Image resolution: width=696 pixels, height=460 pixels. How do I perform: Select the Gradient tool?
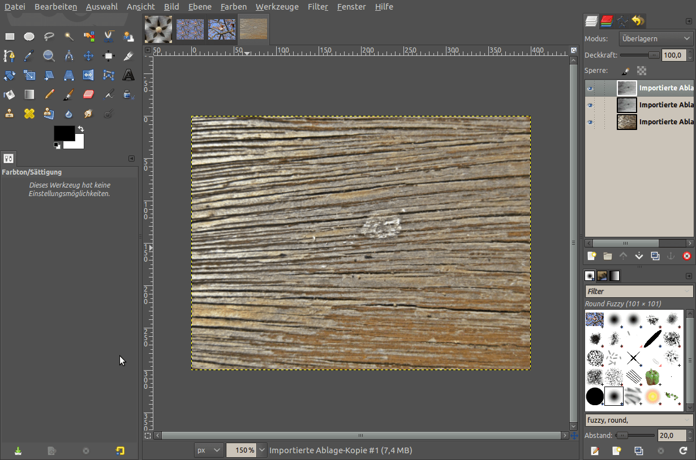pyautogui.click(x=29, y=94)
